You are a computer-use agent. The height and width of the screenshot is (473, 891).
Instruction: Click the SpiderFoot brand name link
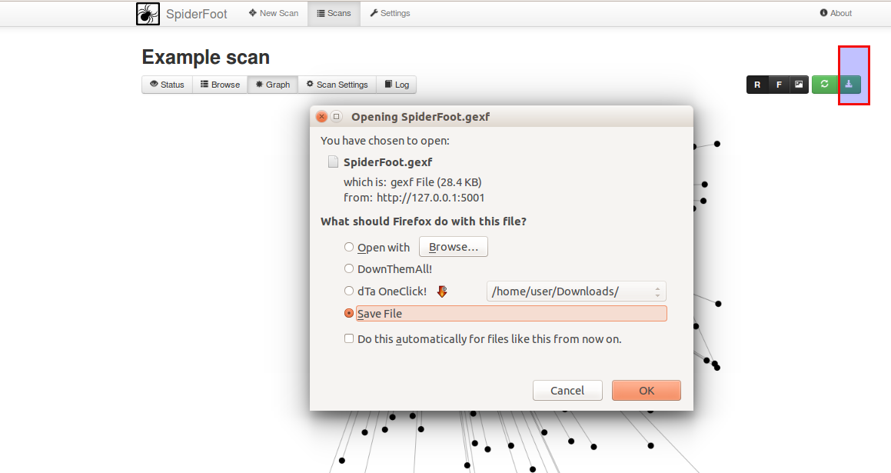[x=197, y=14]
